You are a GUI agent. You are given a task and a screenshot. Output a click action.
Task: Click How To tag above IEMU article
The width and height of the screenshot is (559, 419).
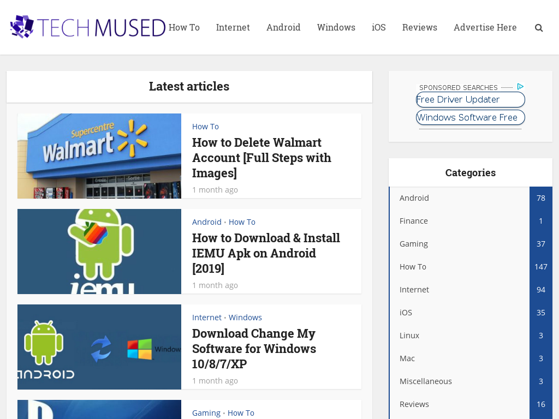coord(242,222)
